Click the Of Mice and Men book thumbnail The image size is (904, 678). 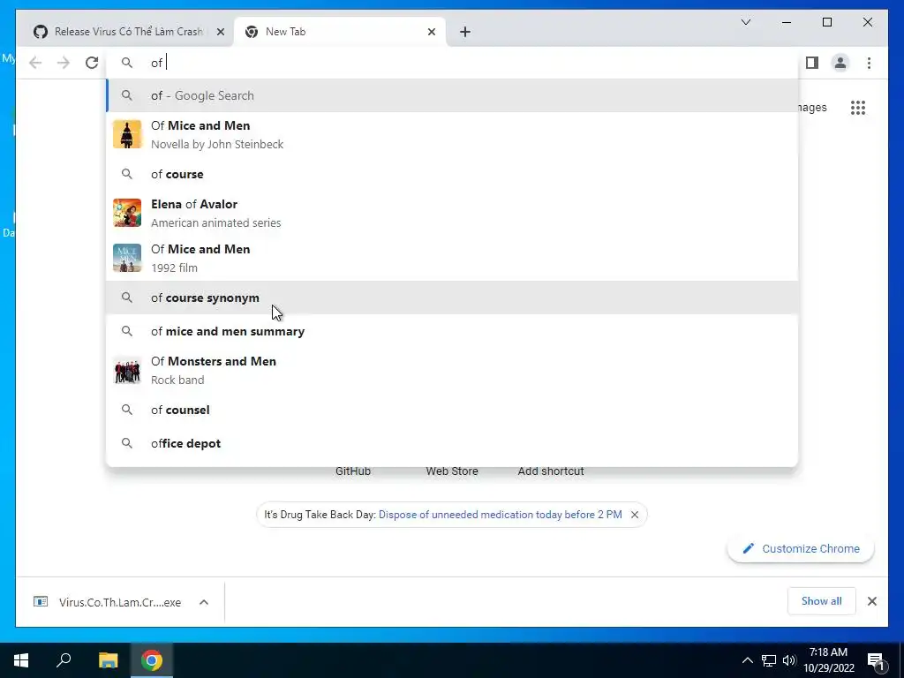coord(127,134)
